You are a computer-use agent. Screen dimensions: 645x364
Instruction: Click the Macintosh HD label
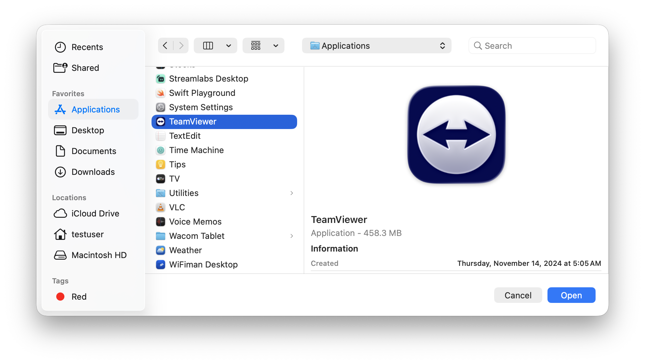99,255
